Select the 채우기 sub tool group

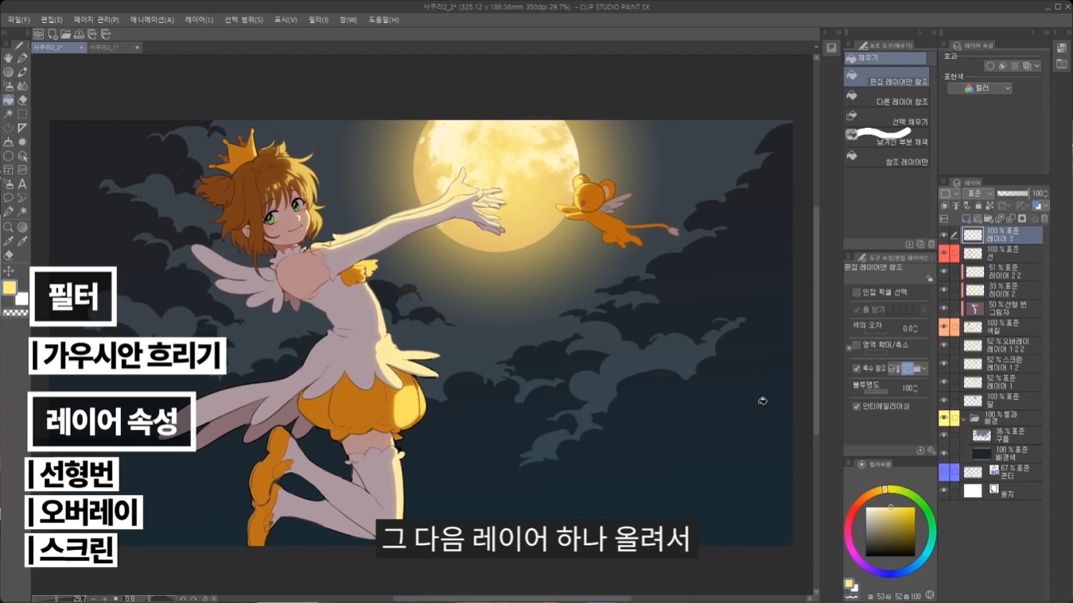pos(885,58)
